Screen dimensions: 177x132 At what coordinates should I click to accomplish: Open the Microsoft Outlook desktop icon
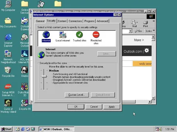pos(25,41)
